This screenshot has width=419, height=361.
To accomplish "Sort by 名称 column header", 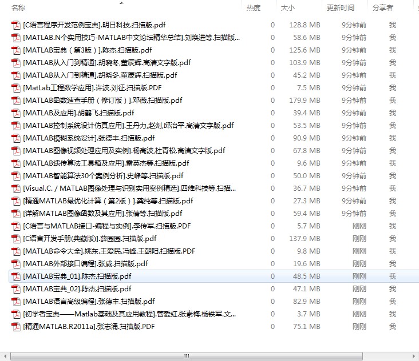I will click(18, 8).
